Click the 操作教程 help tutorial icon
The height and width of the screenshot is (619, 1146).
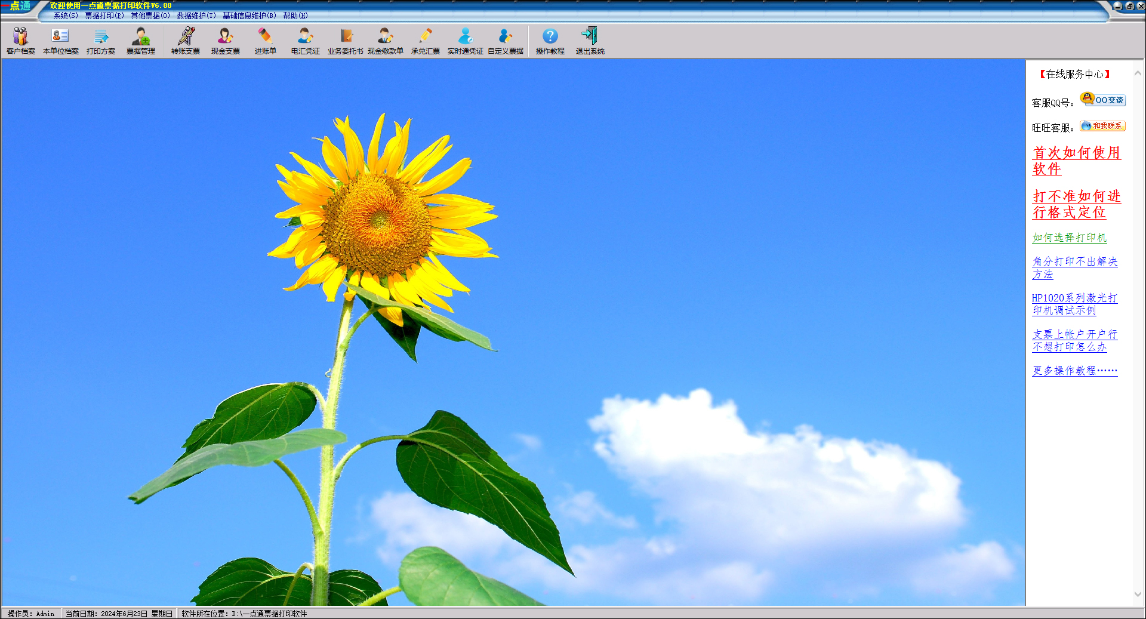(550, 41)
